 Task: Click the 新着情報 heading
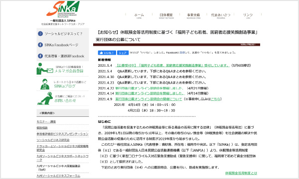(x=104, y=60)
